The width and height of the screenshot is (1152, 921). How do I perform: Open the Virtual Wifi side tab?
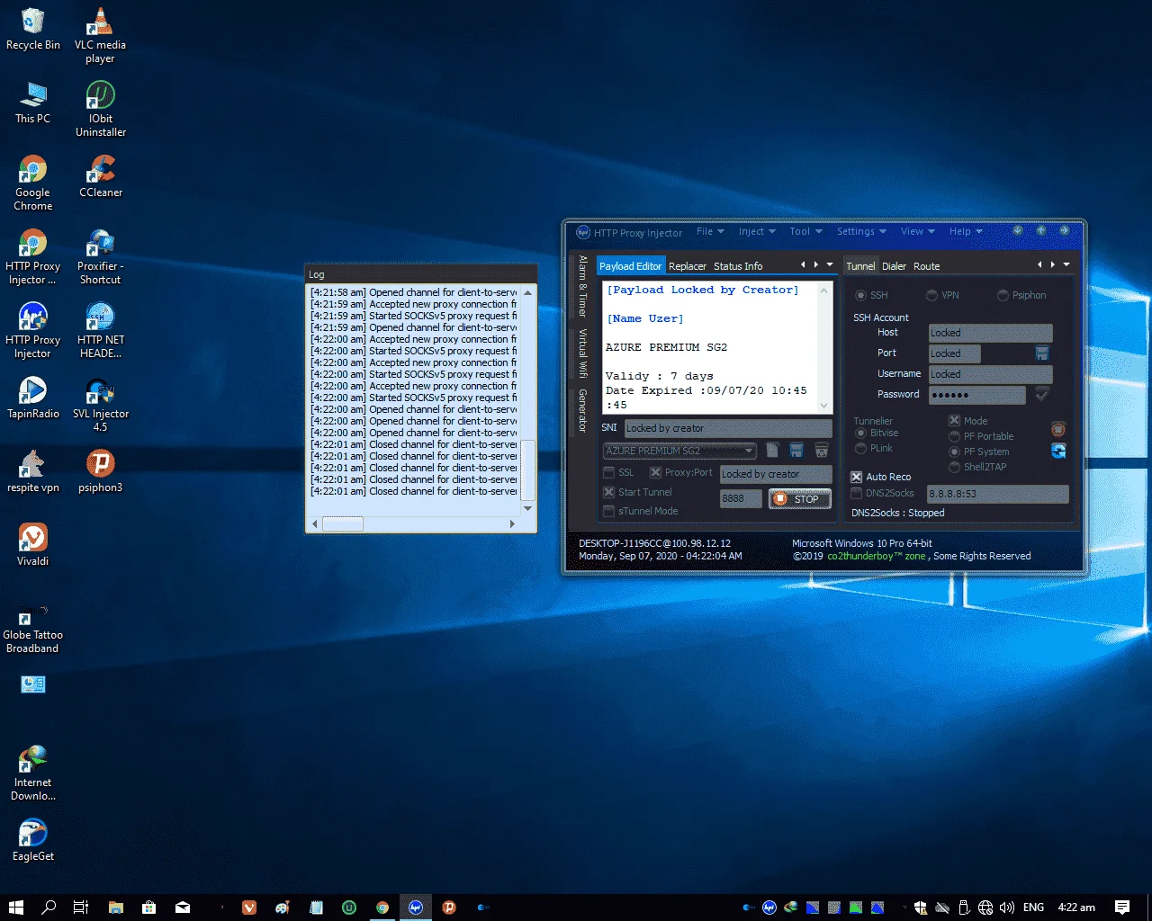coord(583,353)
